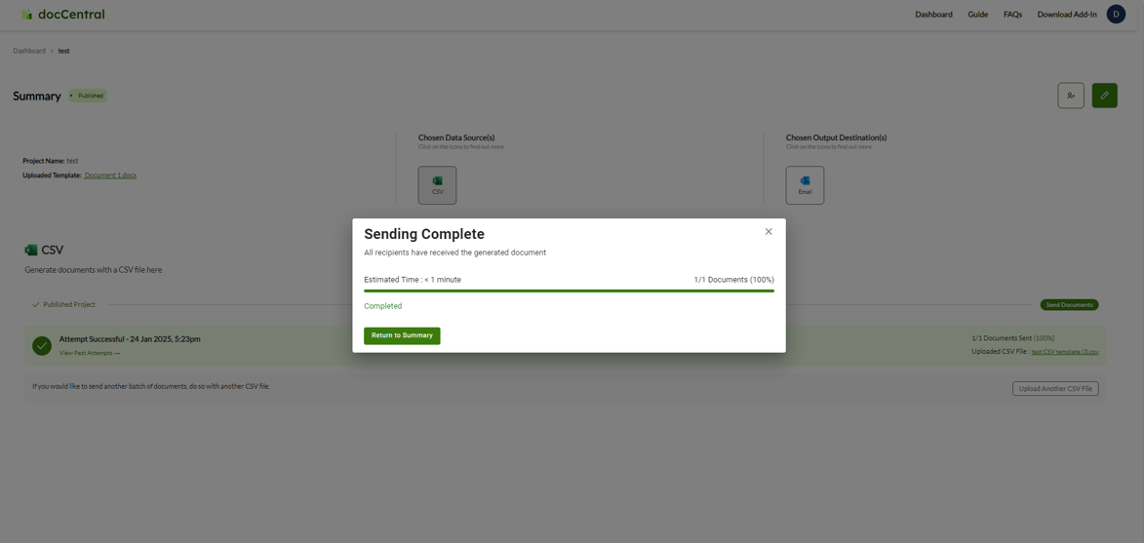This screenshot has width=1144, height=543.
Task: Click the Send Documents button
Action: click(x=1069, y=305)
